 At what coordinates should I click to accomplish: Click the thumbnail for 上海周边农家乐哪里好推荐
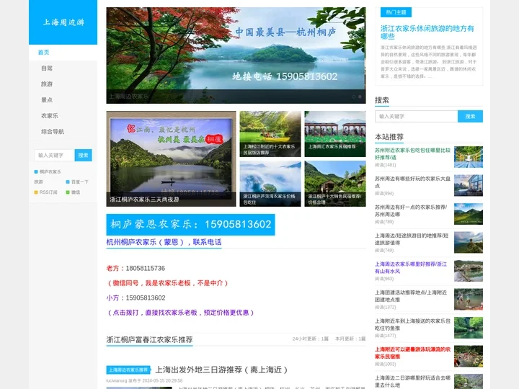[x=469, y=271]
